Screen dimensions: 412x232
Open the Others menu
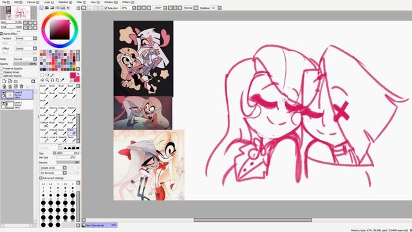point(127,2)
